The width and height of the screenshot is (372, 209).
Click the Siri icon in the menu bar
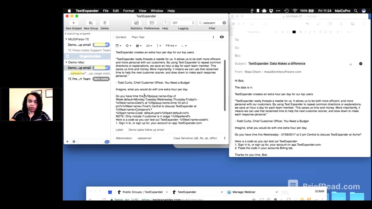(364, 11)
